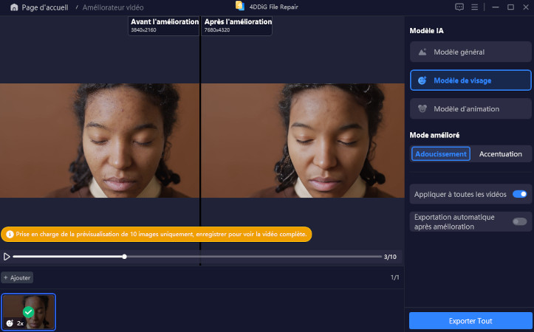This screenshot has height=332, width=534.
Task: Click the info icon in the orange notice
Action: click(10, 234)
